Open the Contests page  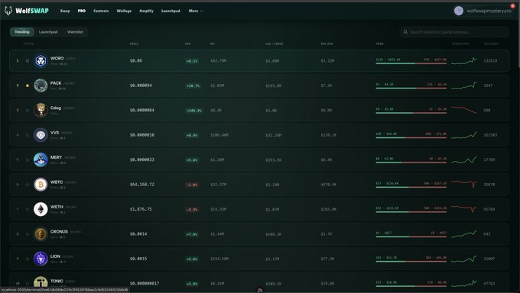(101, 11)
